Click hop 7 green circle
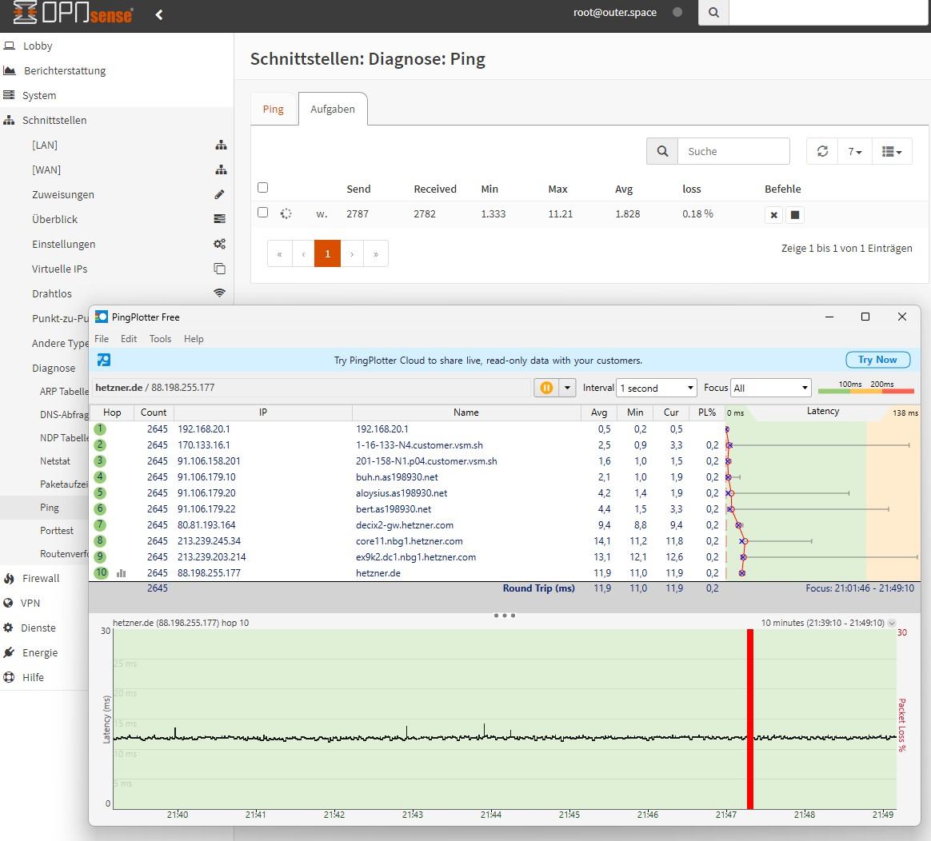This screenshot has height=841, width=931. (100, 525)
